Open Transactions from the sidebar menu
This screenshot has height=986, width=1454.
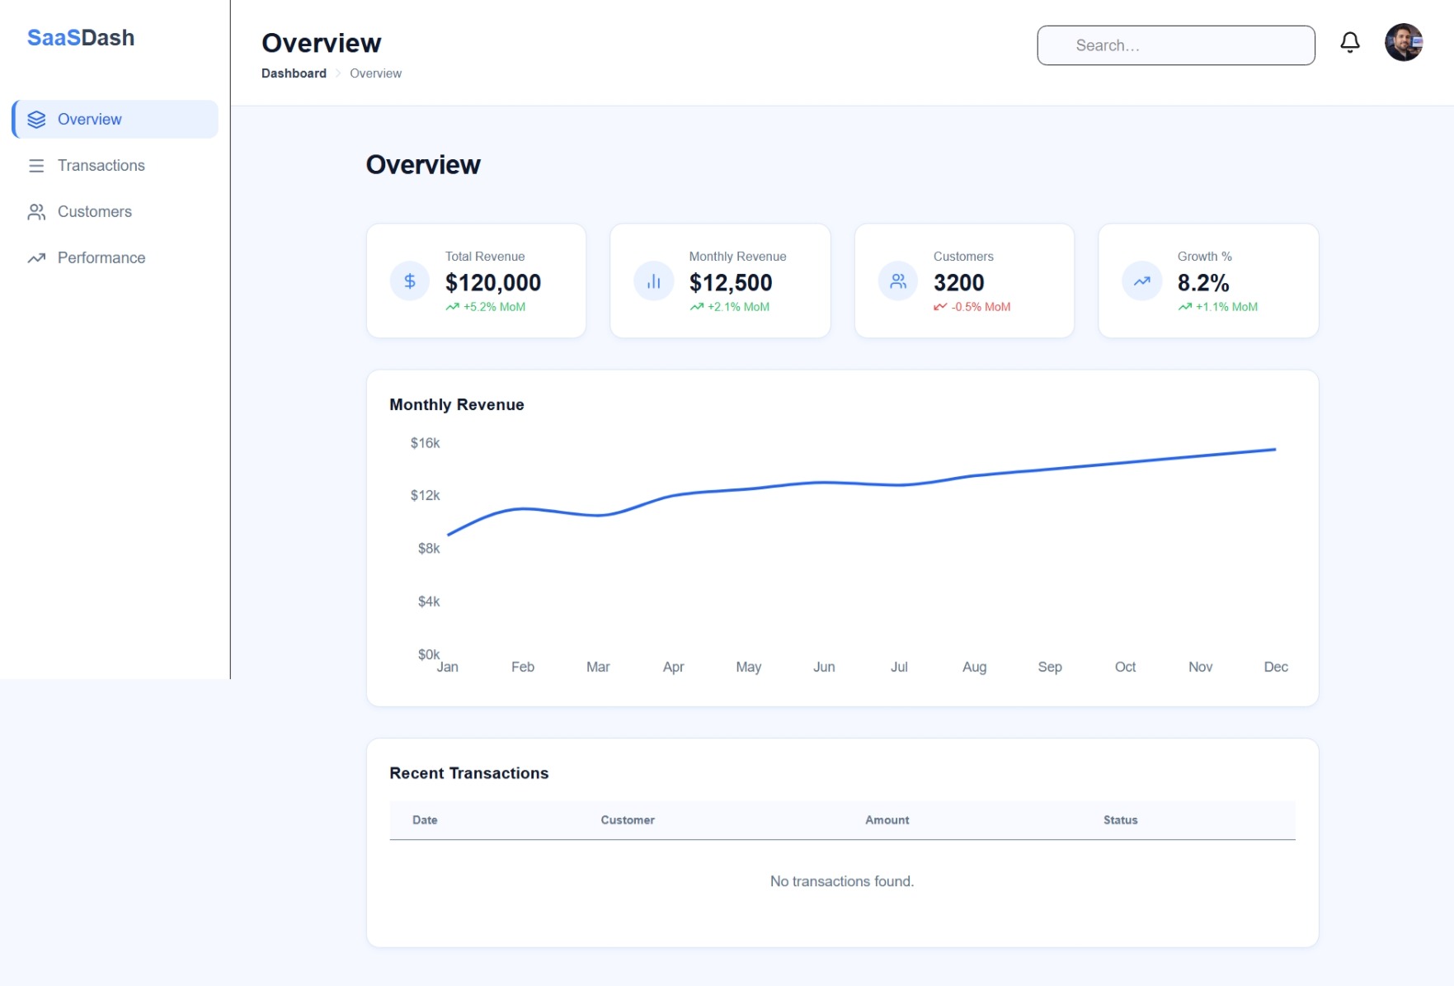coord(101,166)
